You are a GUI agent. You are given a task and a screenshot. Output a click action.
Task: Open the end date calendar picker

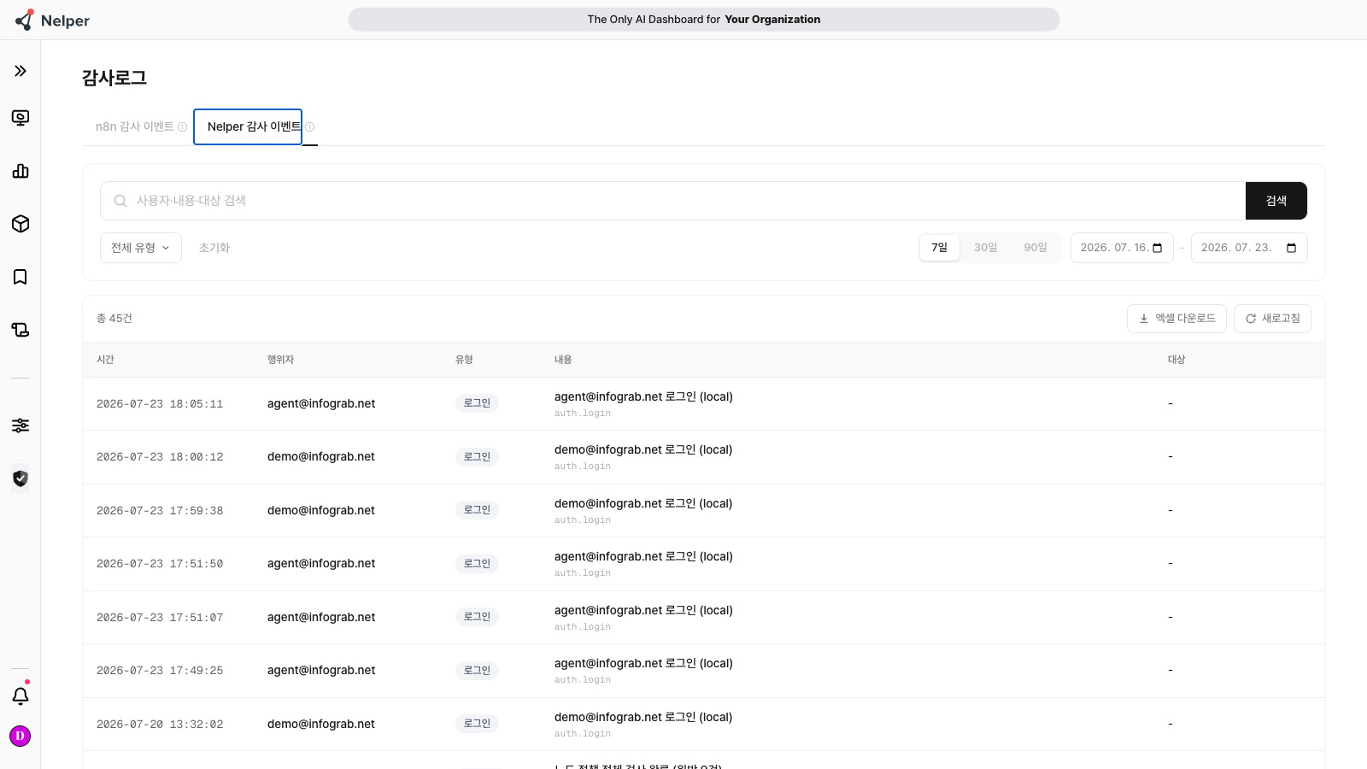tap(1291, 248)
